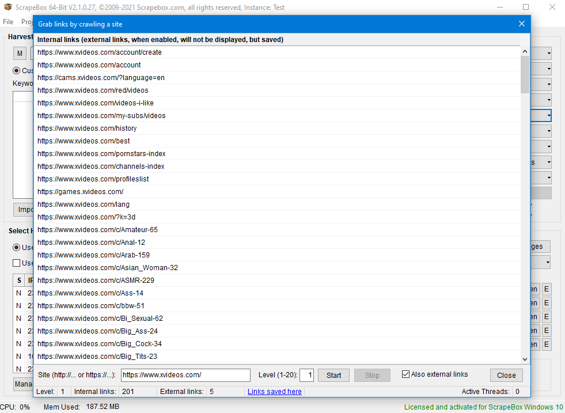Select the videos-i-like link row

(x=276, y=103)
